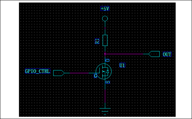The width and height of the screenshot is (192, 119).
Task: Select the MOSFET U1 symbol
Action: [104, 71]
